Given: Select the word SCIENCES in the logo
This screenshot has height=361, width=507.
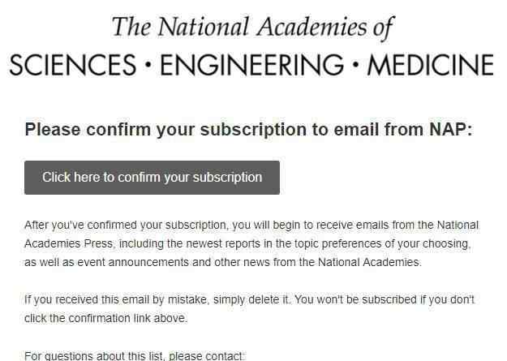Looking at the screenshot, I should pyautogui.click(x=73, y=65).
